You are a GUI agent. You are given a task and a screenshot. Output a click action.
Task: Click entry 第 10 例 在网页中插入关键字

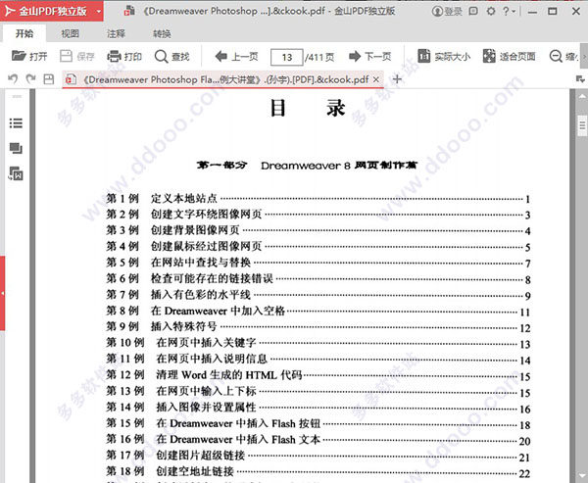[x=318, y=343]
